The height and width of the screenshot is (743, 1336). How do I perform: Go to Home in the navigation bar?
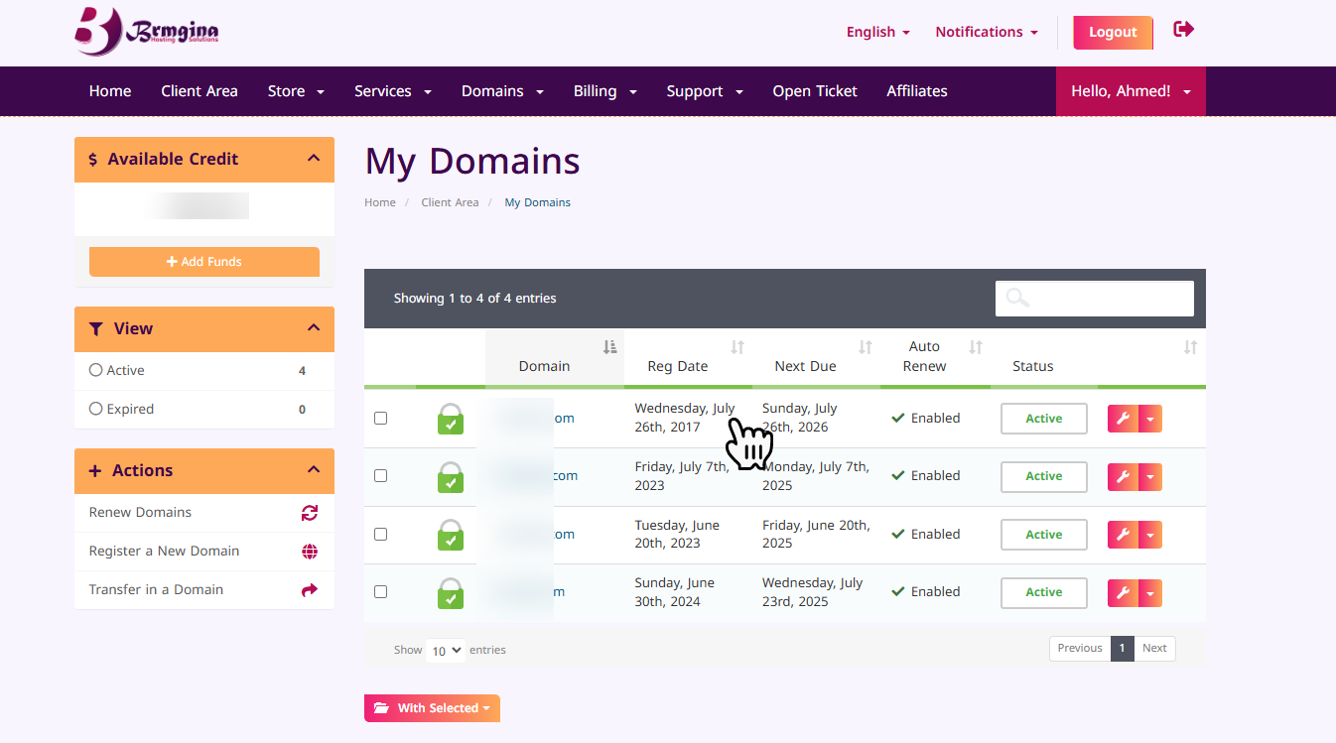pyautogui.click(x=110, y=91)
